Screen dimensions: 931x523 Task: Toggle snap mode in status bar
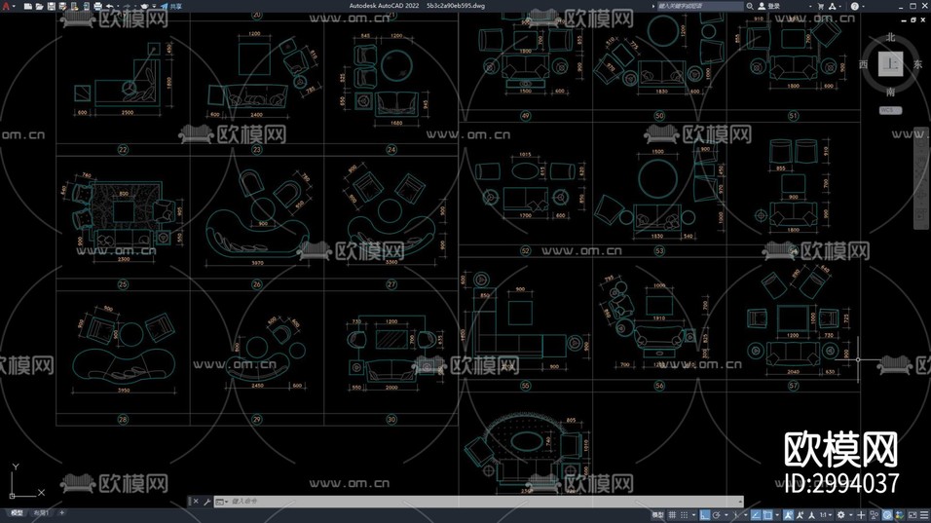pos(684,514)
